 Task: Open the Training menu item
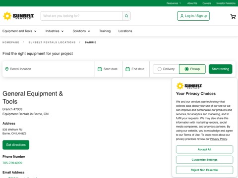pyautogui.click(x=105, y=31)
